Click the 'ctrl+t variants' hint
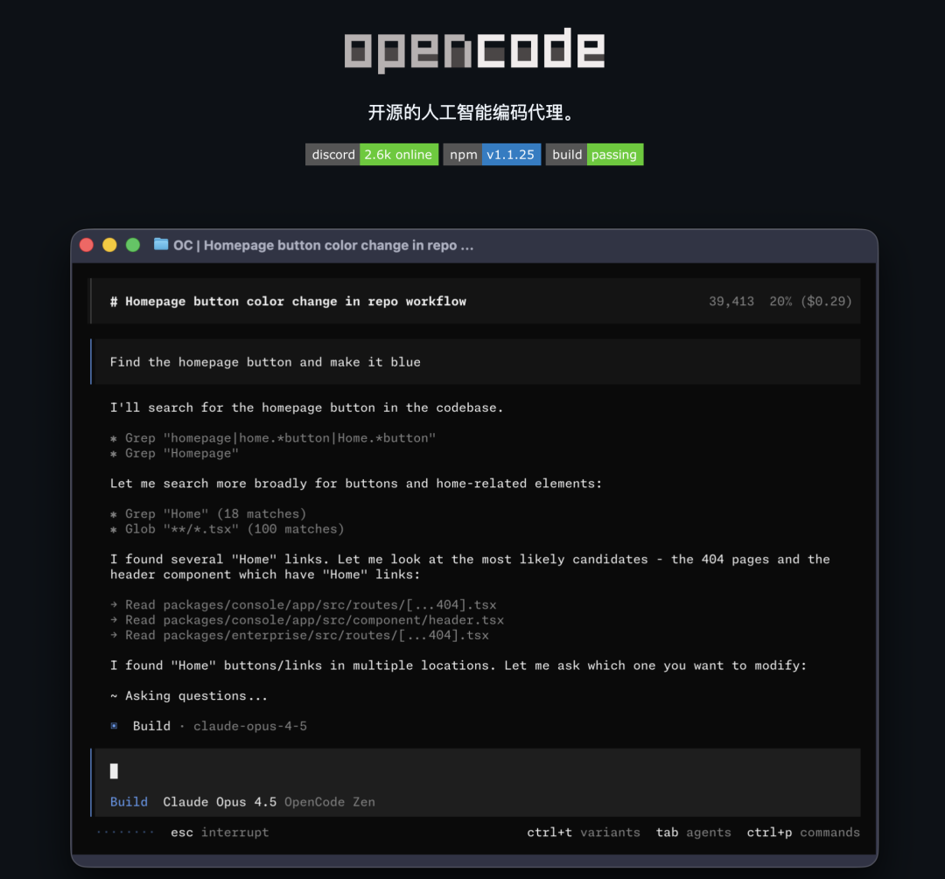The width and height of the screenshot is (945, 879). (584, 832)
